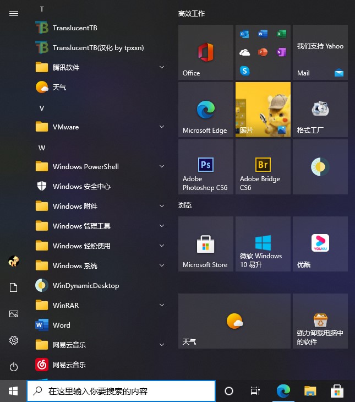The image size is (355, 402).
Task: Open OneNote icon in Office apps tile
Action: pos(281,52)
